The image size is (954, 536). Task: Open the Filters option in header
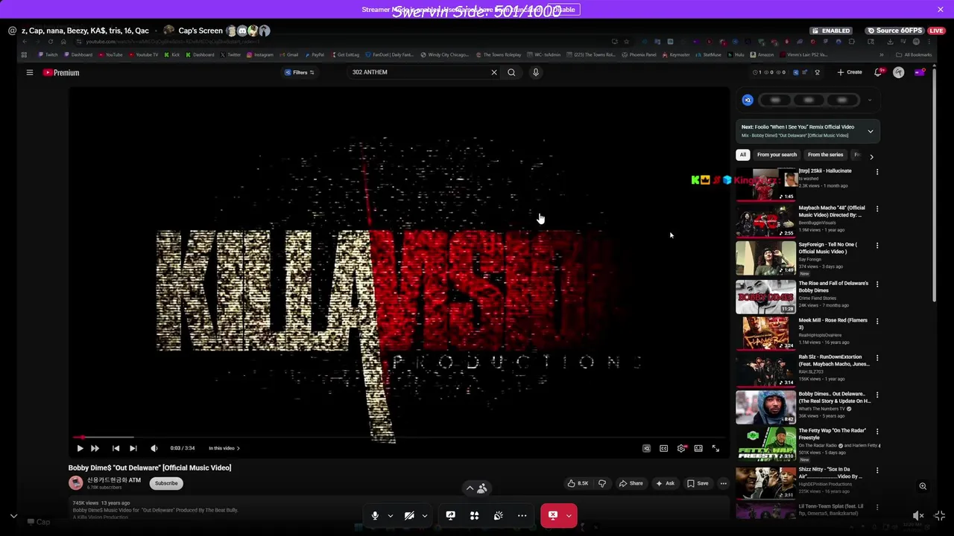(x=300, y=72)
